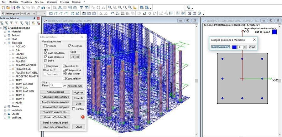
Task: Expand the Sezioni tree node
Action: tap(5, 35)
